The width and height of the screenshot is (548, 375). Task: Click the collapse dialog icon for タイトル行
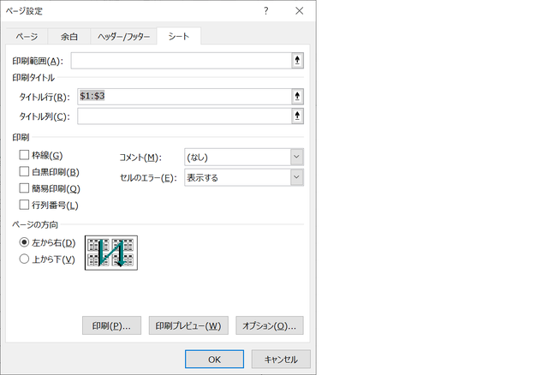click(x=297, y=97)
